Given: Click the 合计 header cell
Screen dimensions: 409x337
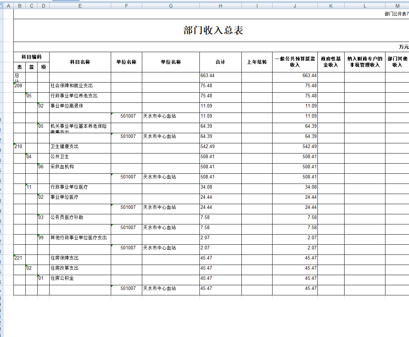Looking at the screenshot, I should pyautogui.click(x=220, y=62).
